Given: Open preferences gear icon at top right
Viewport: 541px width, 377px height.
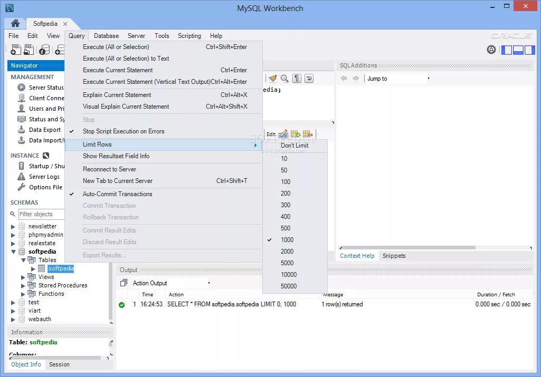Looking at the screenshot, I should click(491, 50).
